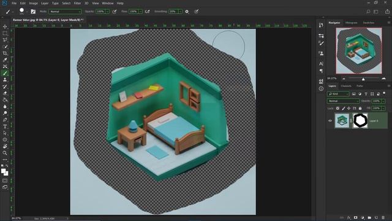Switch to the Channels tab
Image resolution: width=392 pixels, height=221 pixels.
tap(346, 86)
